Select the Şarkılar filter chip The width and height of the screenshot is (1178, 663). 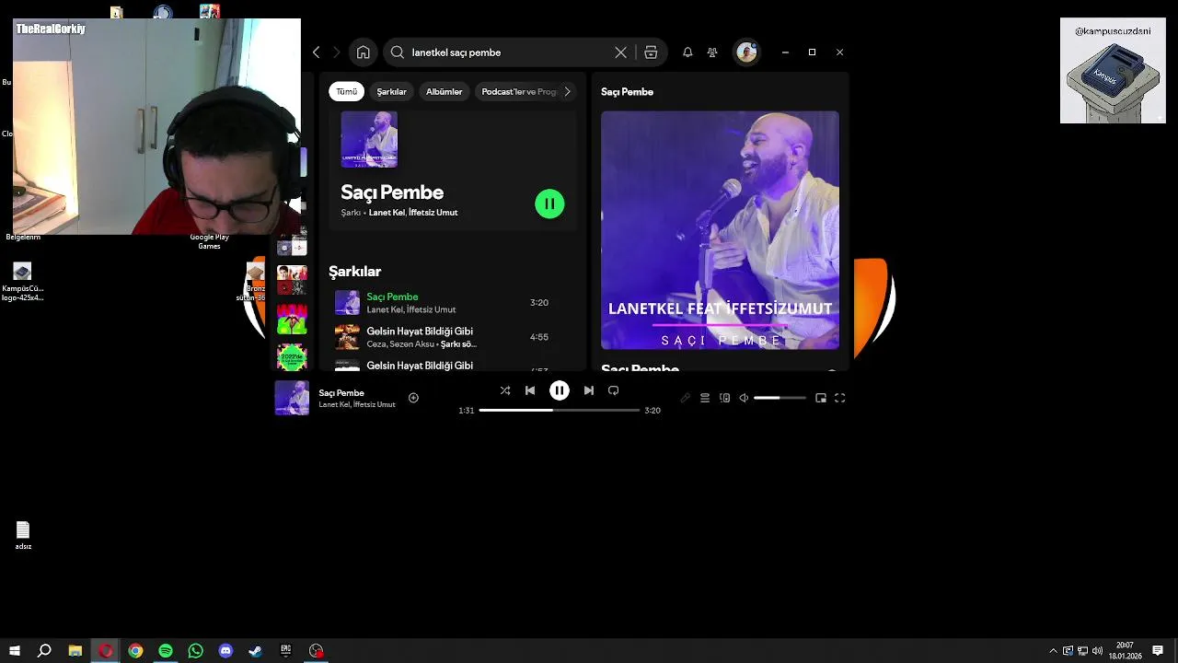coord(391,91)
